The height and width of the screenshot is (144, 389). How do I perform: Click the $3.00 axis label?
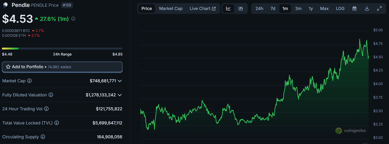(378, 138)
